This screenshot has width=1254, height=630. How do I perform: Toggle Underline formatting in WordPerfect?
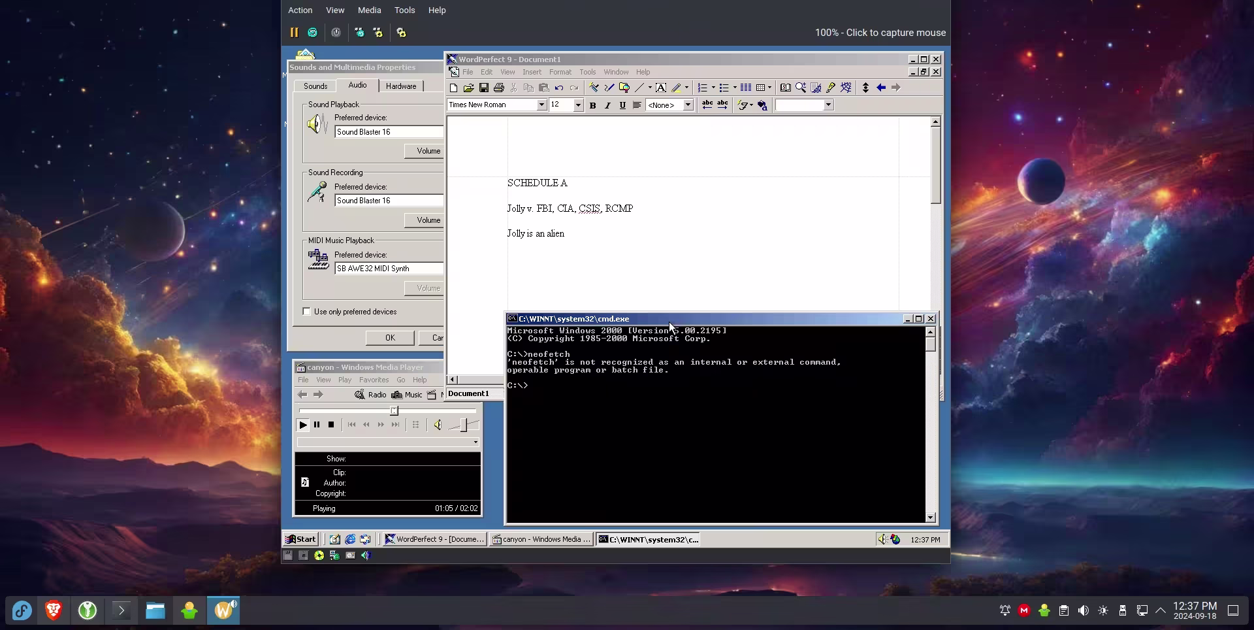tap(622, 105)
